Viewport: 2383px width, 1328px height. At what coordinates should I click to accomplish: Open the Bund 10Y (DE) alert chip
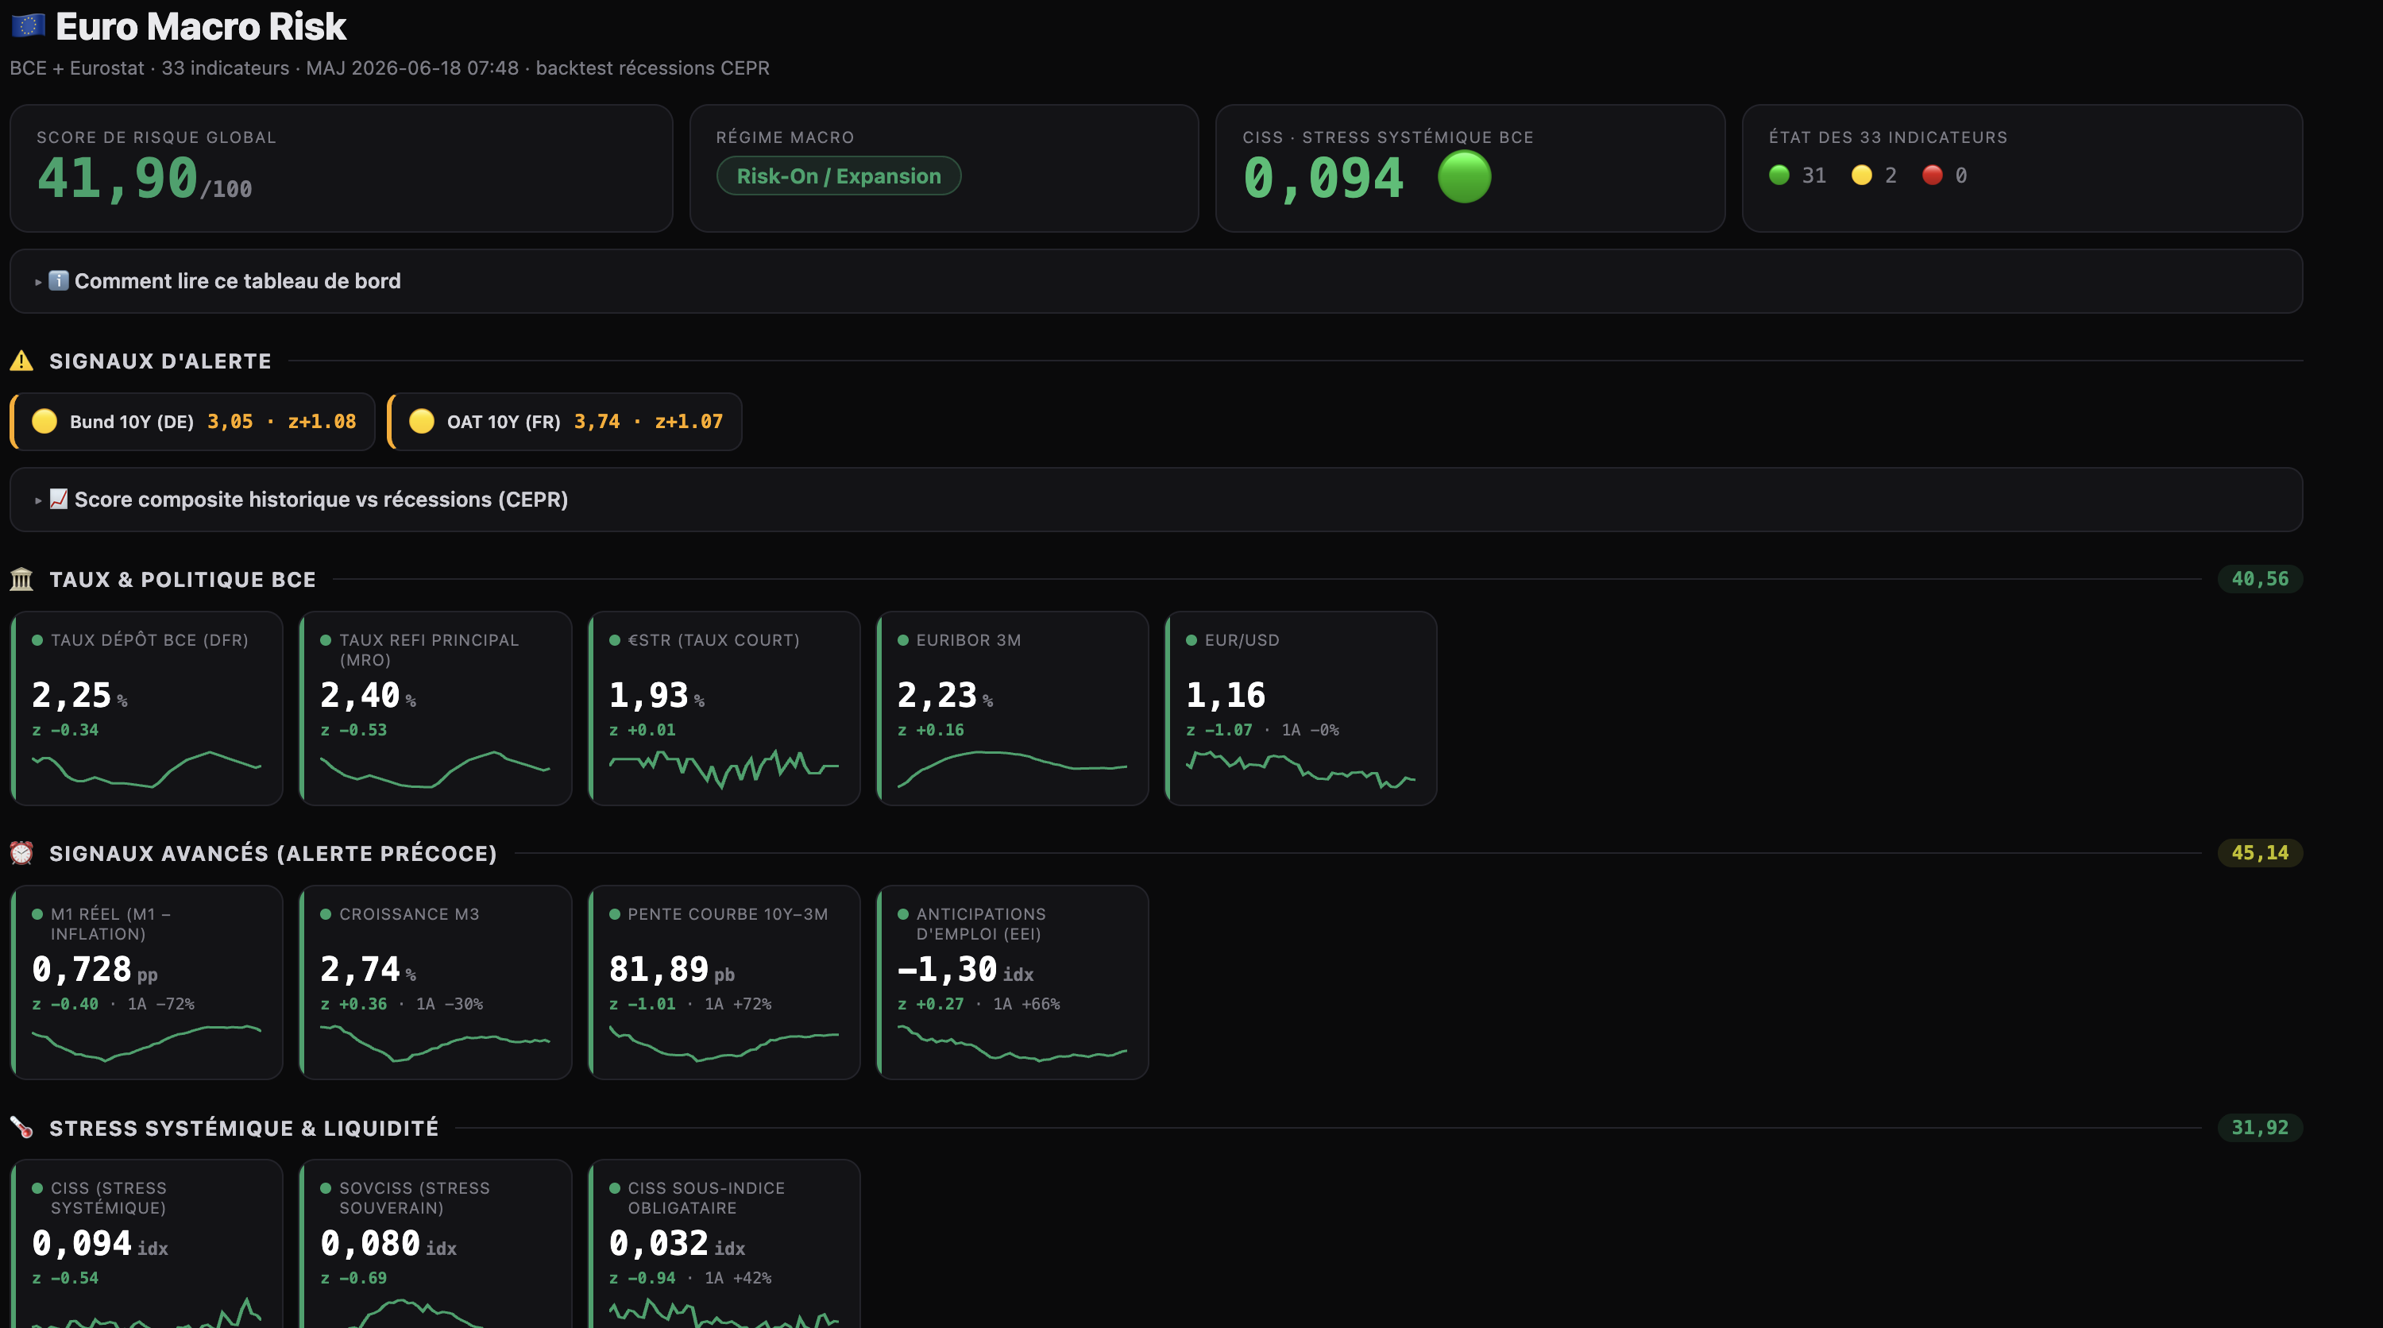(192, 422)
